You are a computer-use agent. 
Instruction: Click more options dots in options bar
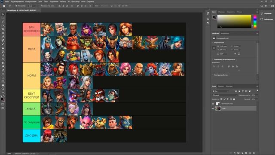(96, 6)
